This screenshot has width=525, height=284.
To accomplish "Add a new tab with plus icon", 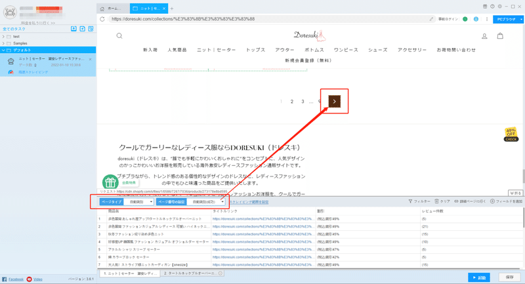I will pos(172,9).
